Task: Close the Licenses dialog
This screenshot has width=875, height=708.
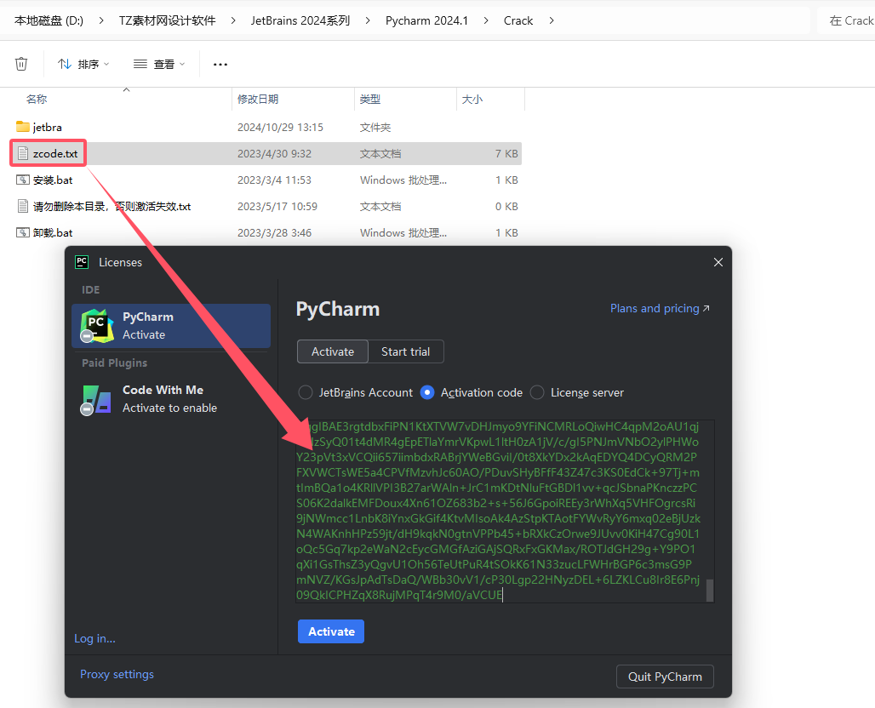Action: [718, 262]
